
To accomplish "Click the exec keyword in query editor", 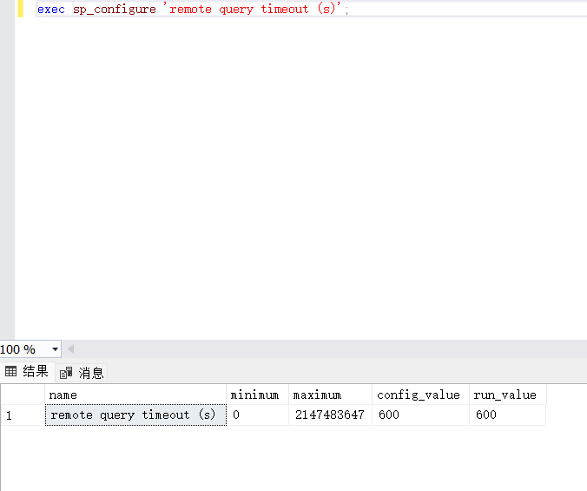I will (51, 9).
